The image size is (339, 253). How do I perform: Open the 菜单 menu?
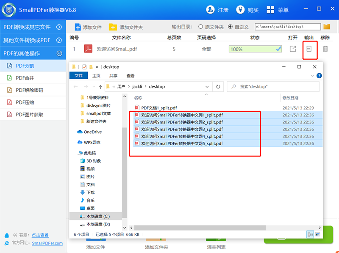[278, 10]
